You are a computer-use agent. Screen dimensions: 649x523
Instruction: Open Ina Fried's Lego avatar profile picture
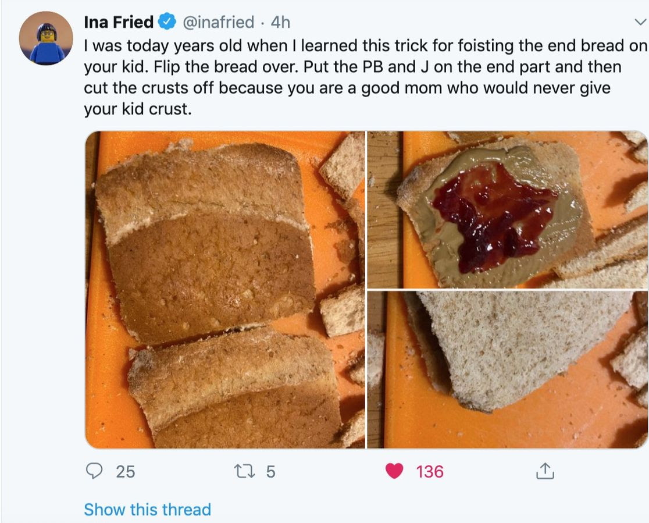(x=45, y=38)
